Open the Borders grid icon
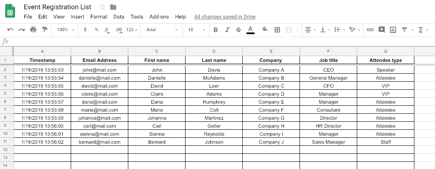This screenshot has width=435, height=169. coord(277,30)
